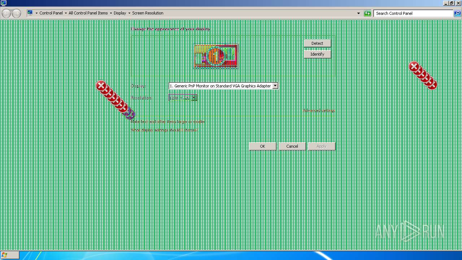Viewport: 462px width, 260px height.
Task: Go to Control Panel breadcrumb
Action: pos(51,13)
